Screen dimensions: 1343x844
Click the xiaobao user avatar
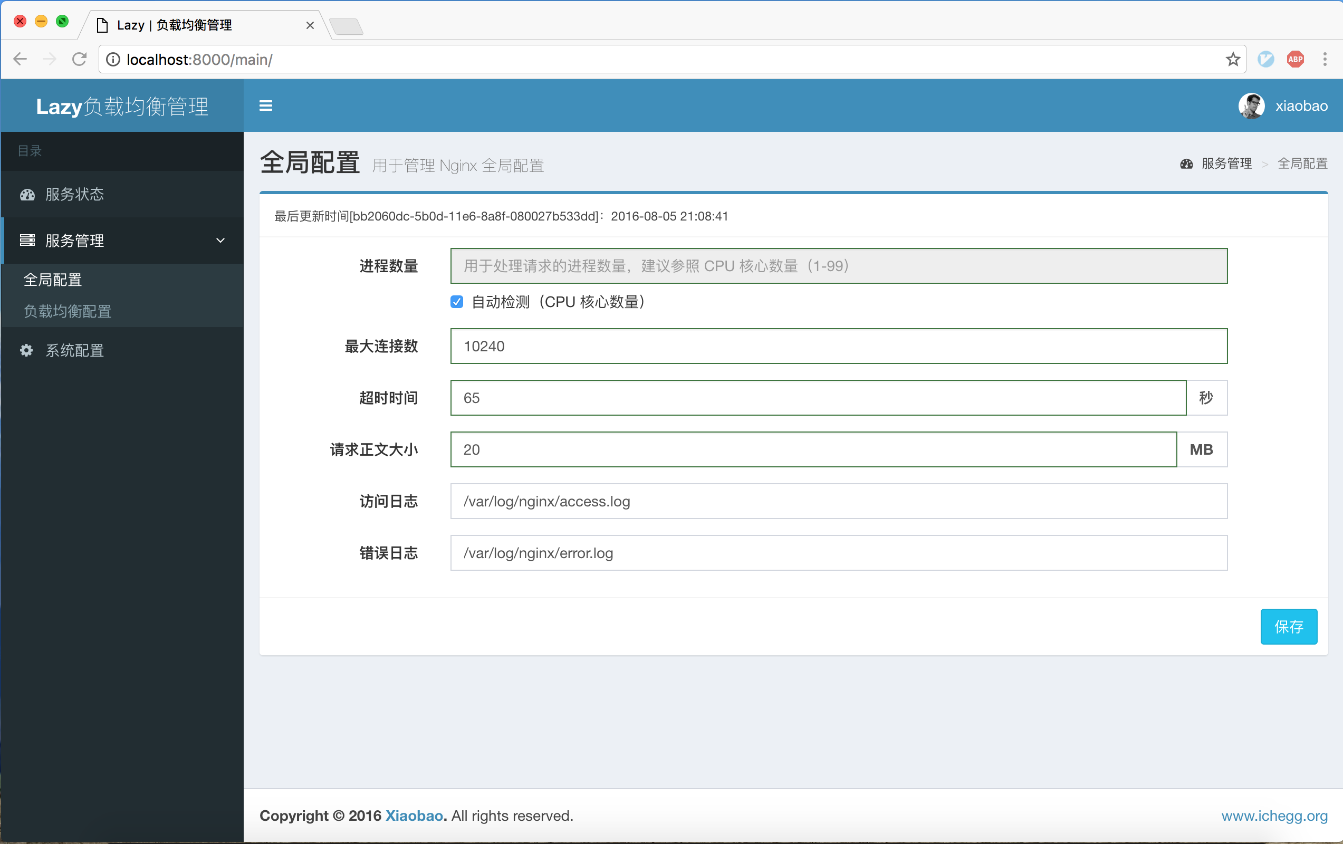coord(1251,105)
